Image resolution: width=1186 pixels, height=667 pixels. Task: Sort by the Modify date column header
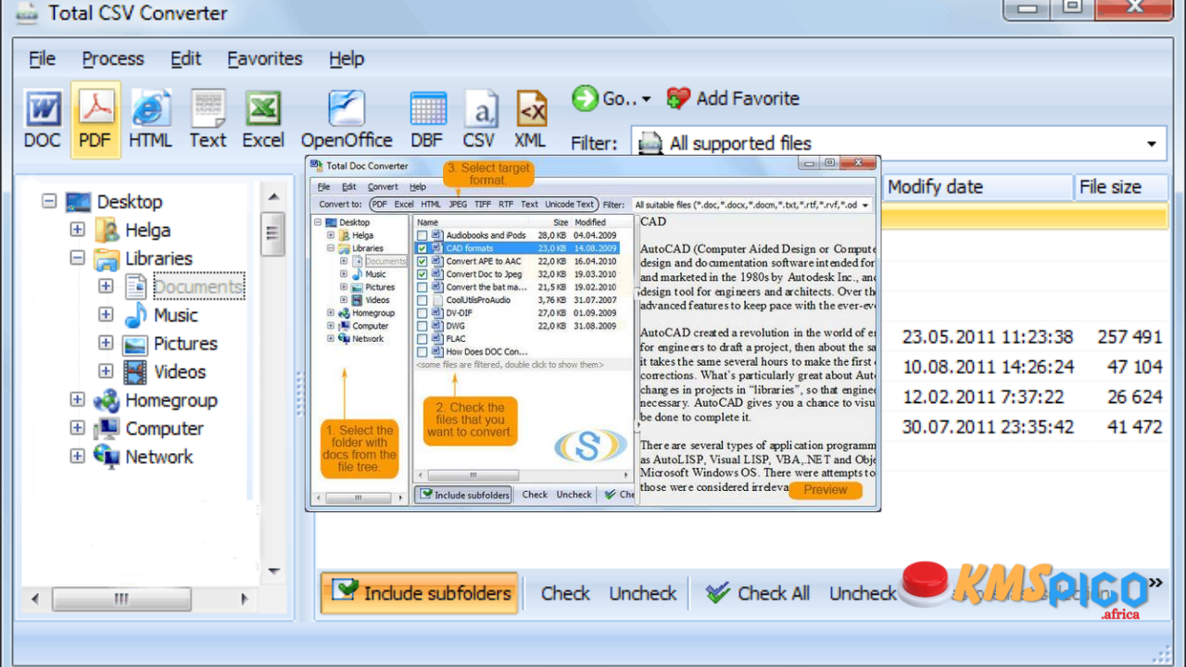pyautogui.click(x=977, y=187)
